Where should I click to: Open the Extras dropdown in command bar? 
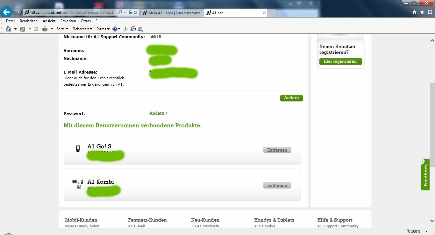[103, 29]
